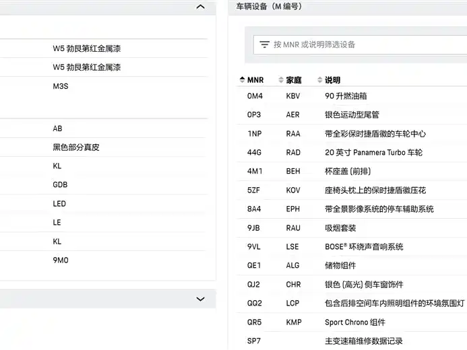This screenshot has width=467, height=350.
Task: Select row MNR 44G
Action: (352, 153)
